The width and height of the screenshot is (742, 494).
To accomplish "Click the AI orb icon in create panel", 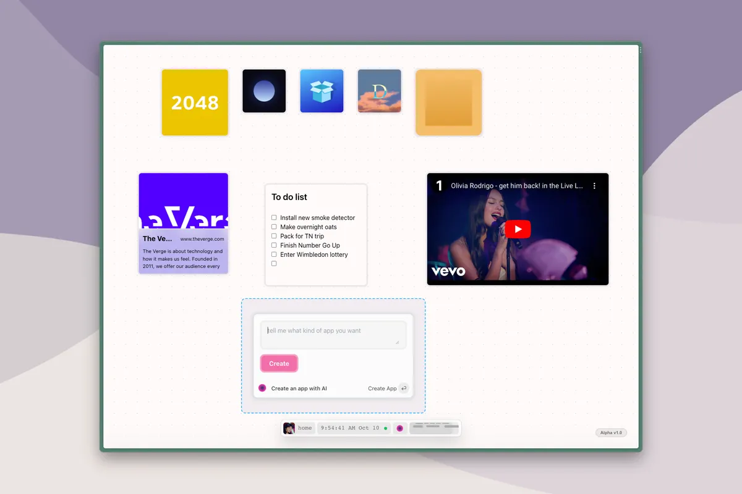I will [x=262, y=388].
